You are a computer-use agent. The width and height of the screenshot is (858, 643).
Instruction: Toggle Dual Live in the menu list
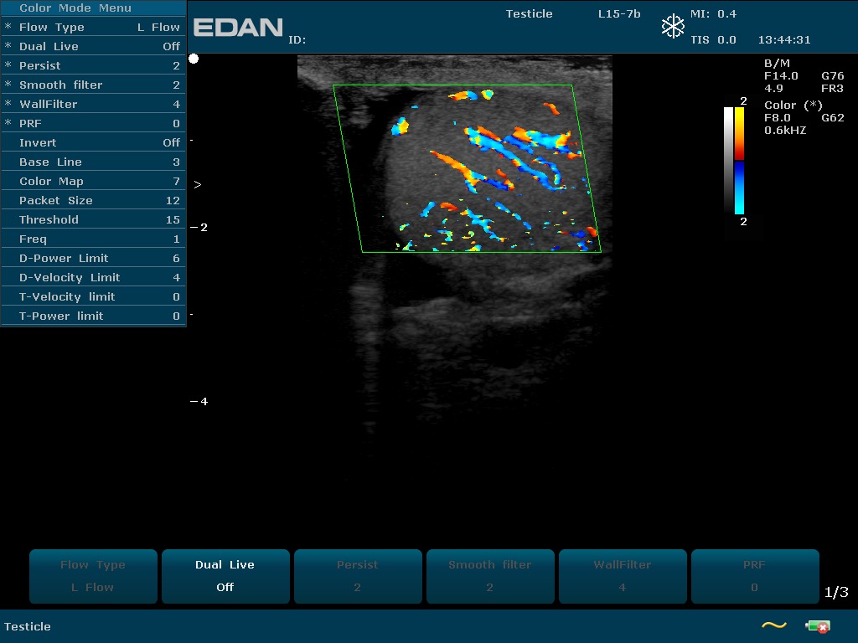pos(93,46)
